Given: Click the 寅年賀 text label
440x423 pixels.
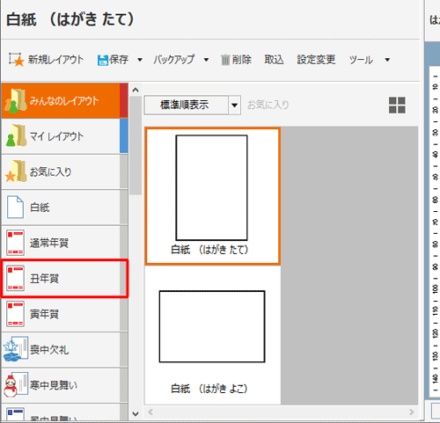Looking at the screenshot, I should pos(44,314).
